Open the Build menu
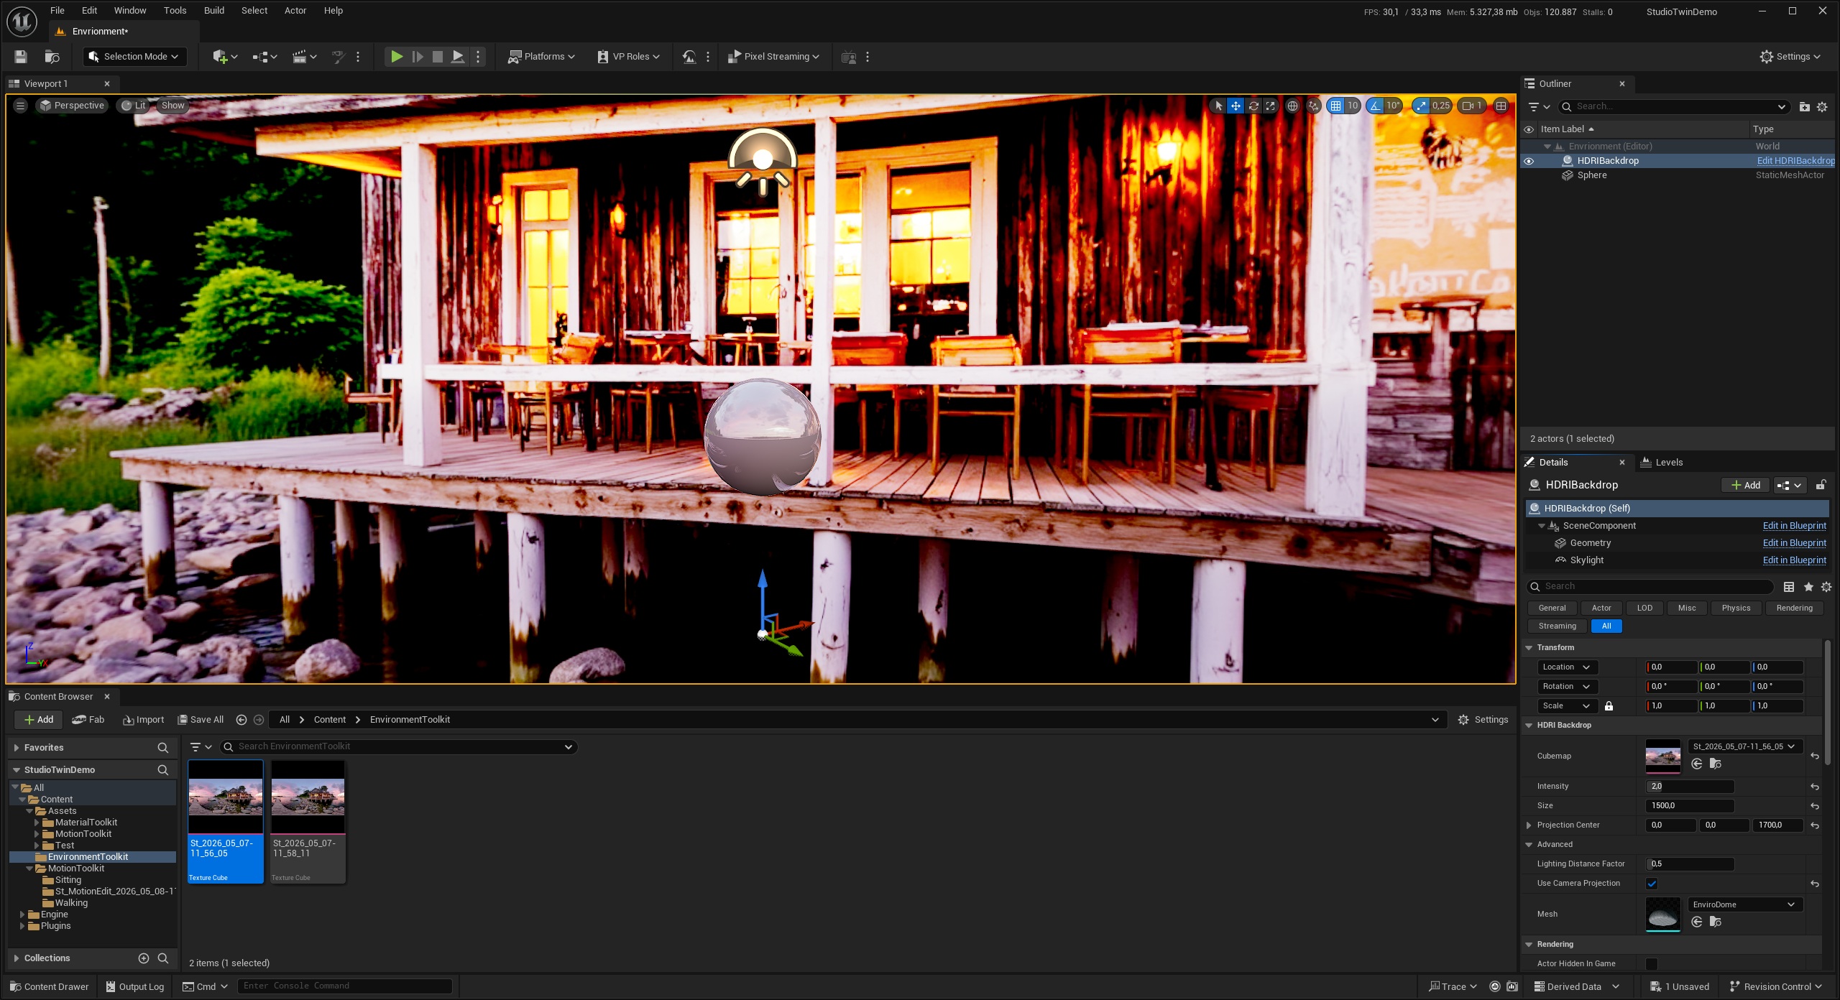The image size is (1840, 1000). (x=213, y=11)
